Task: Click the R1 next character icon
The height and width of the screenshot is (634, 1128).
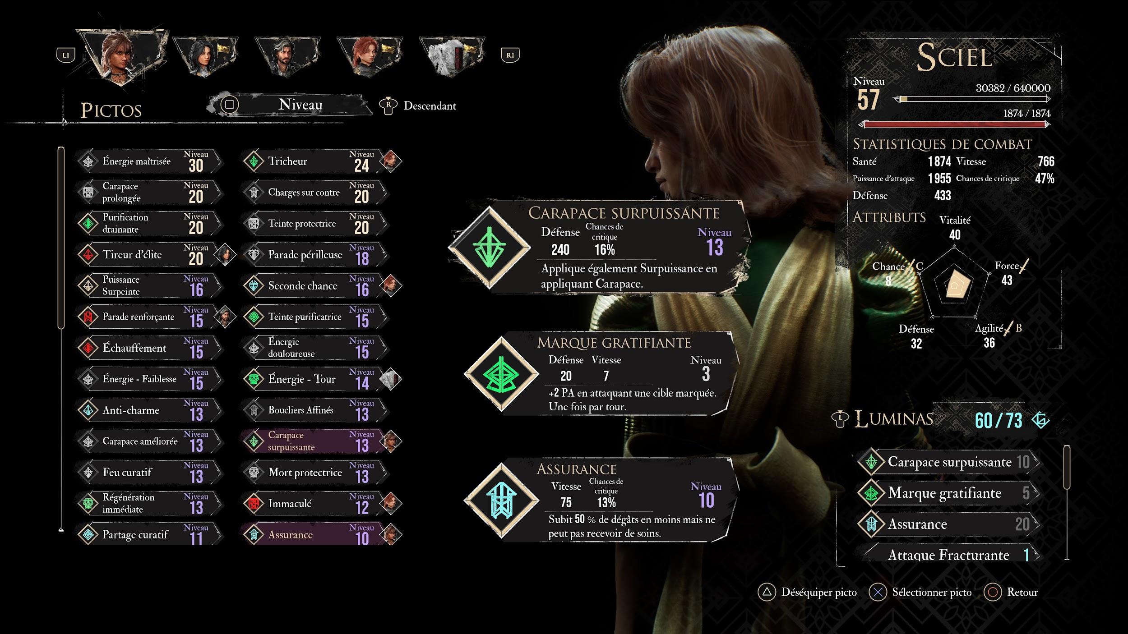Action: [510, 55]
